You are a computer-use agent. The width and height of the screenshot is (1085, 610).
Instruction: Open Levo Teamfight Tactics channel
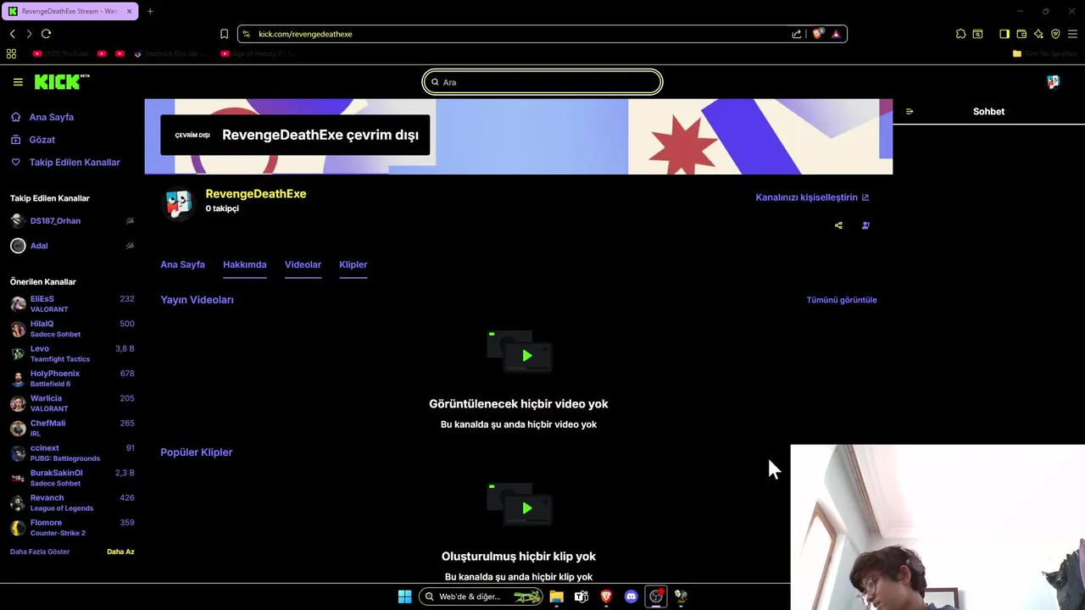[x=72, y=353]
